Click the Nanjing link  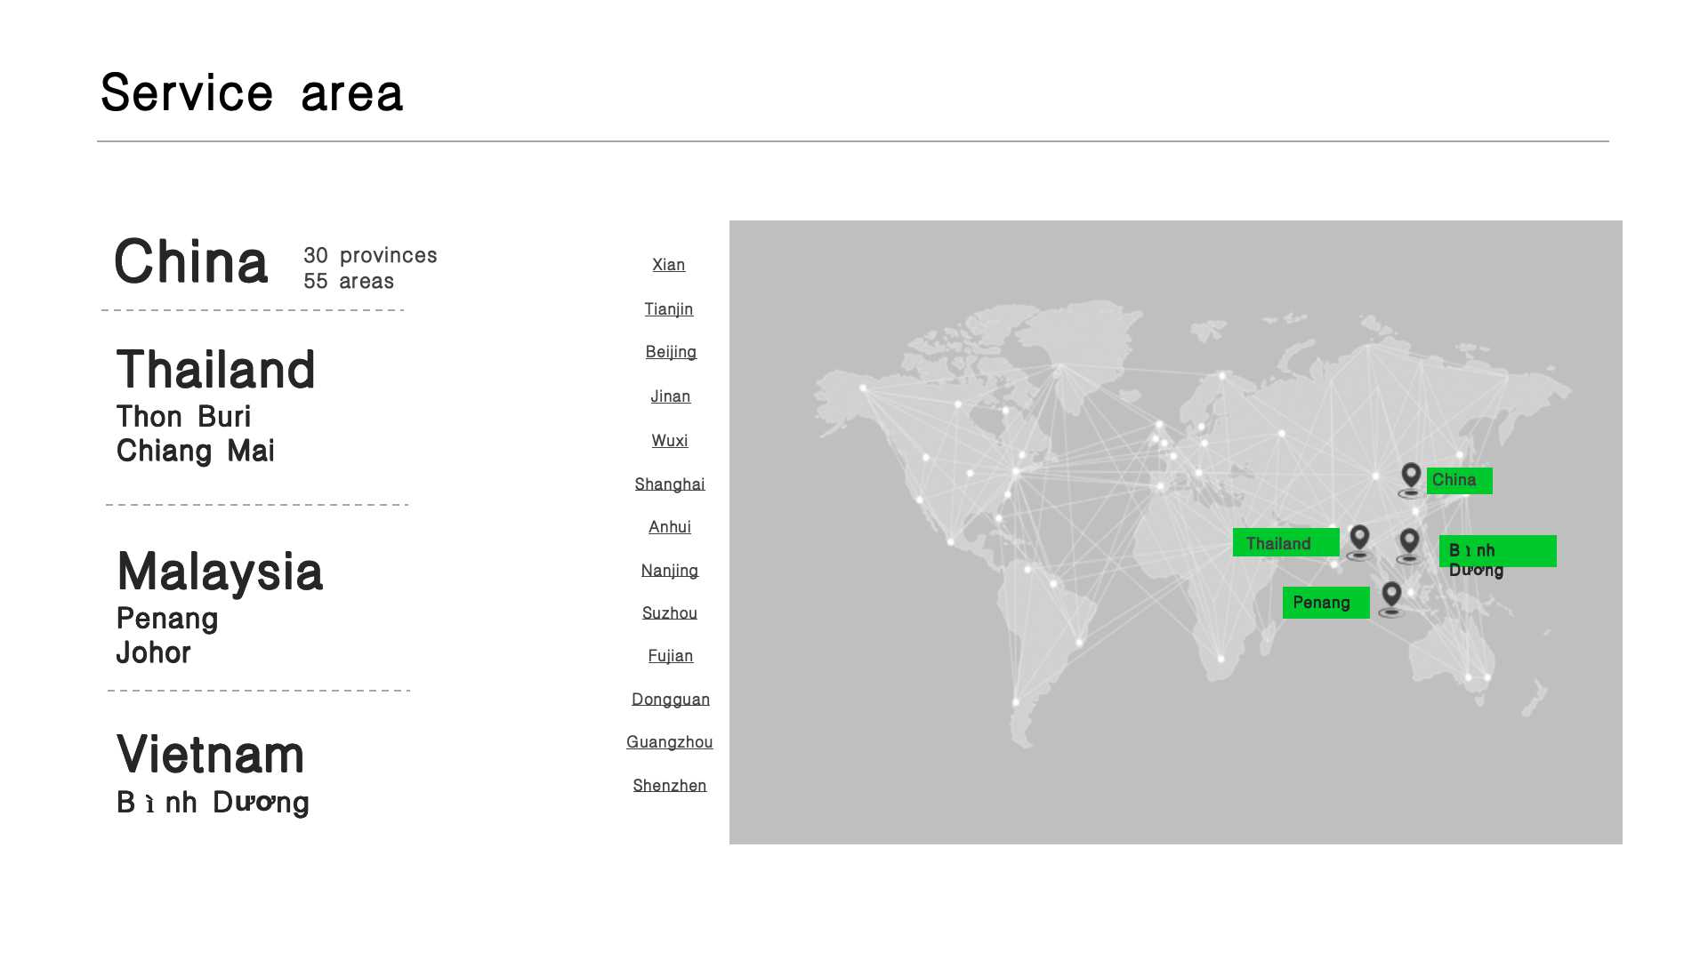pos(670,571)
